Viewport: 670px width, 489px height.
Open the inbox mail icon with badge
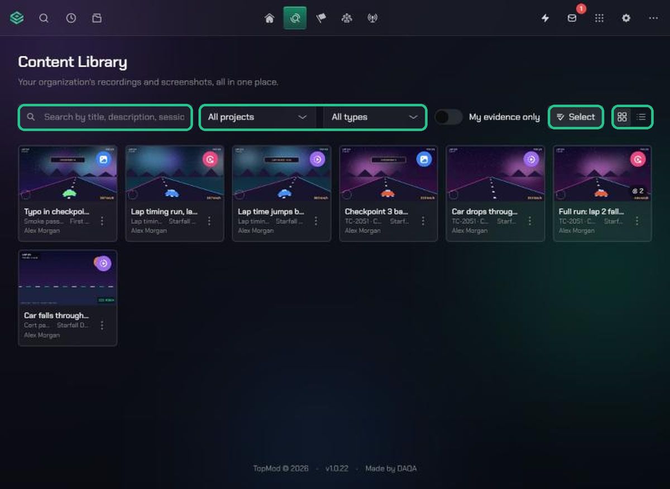coord(572,18)
